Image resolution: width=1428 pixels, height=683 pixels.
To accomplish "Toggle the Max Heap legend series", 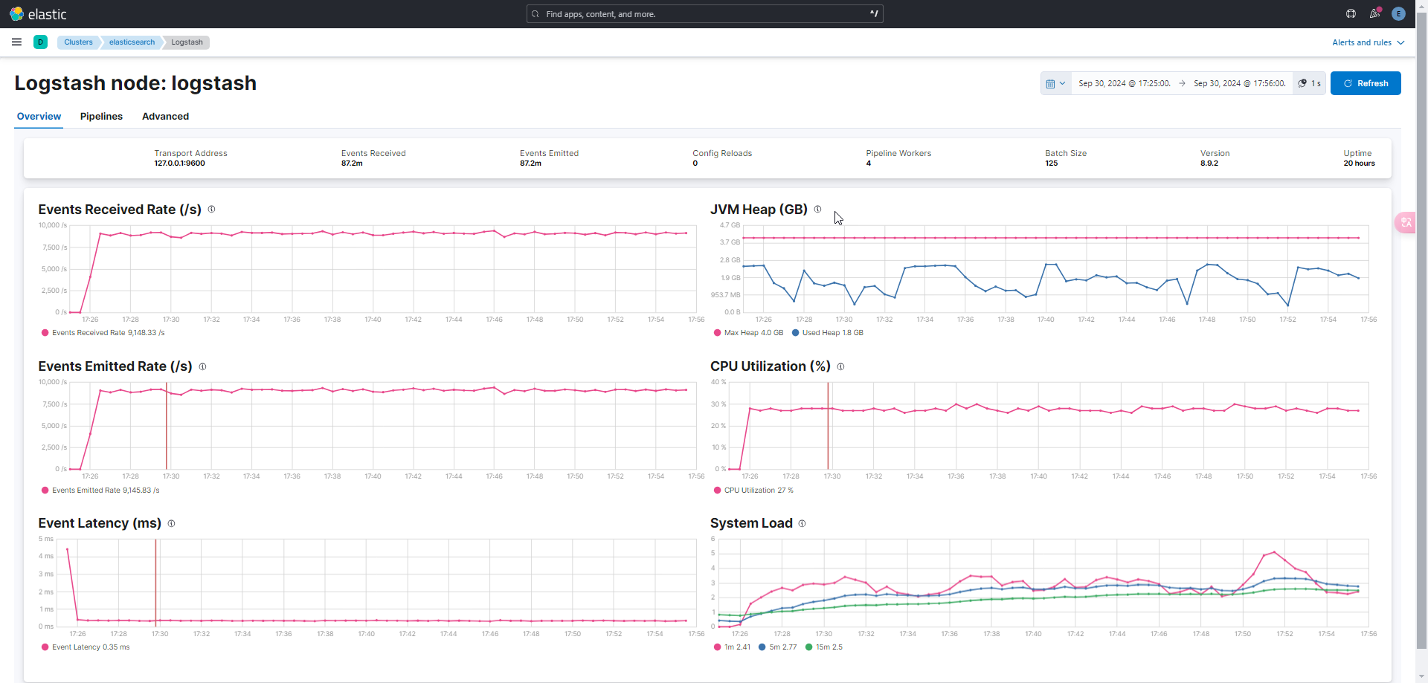I will (748, 333).
